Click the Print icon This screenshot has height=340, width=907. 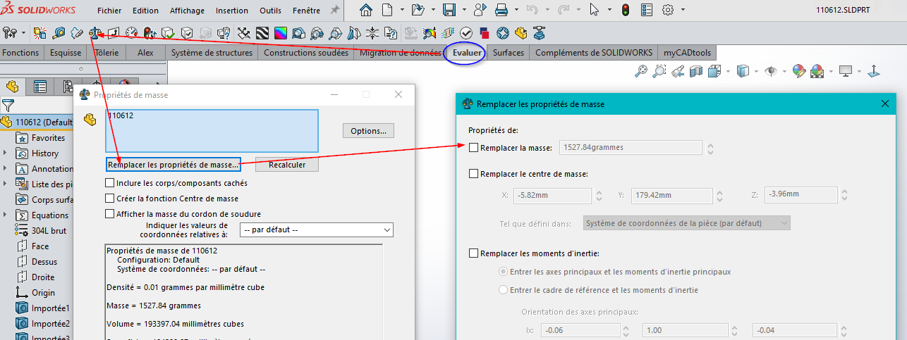(501, 10)
